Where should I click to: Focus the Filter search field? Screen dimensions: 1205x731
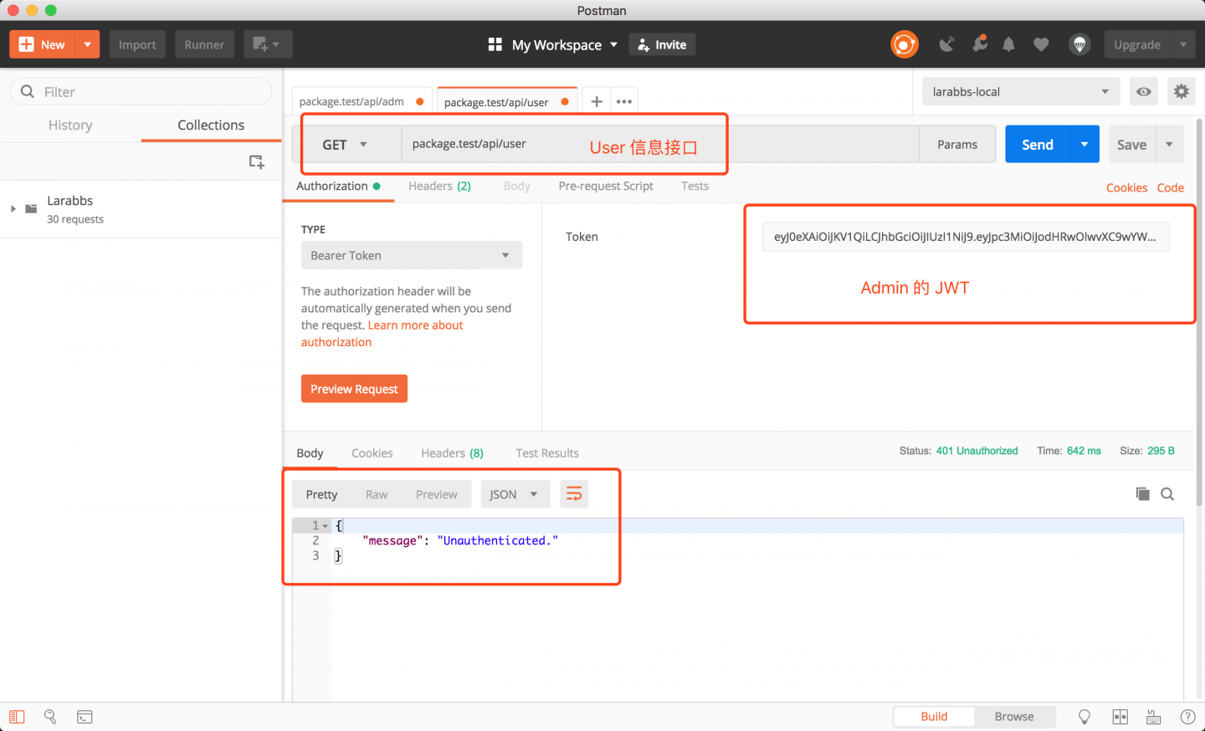(x=141, y=91)
